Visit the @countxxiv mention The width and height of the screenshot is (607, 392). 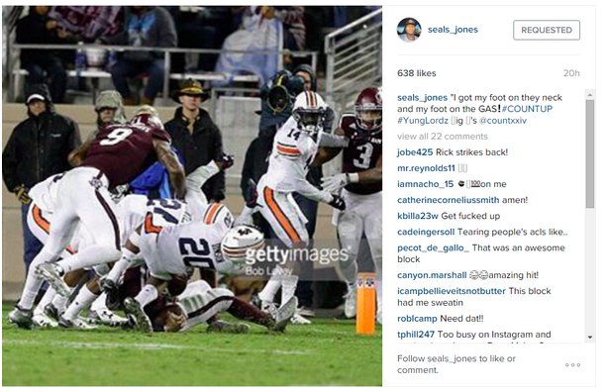(503, 121)
